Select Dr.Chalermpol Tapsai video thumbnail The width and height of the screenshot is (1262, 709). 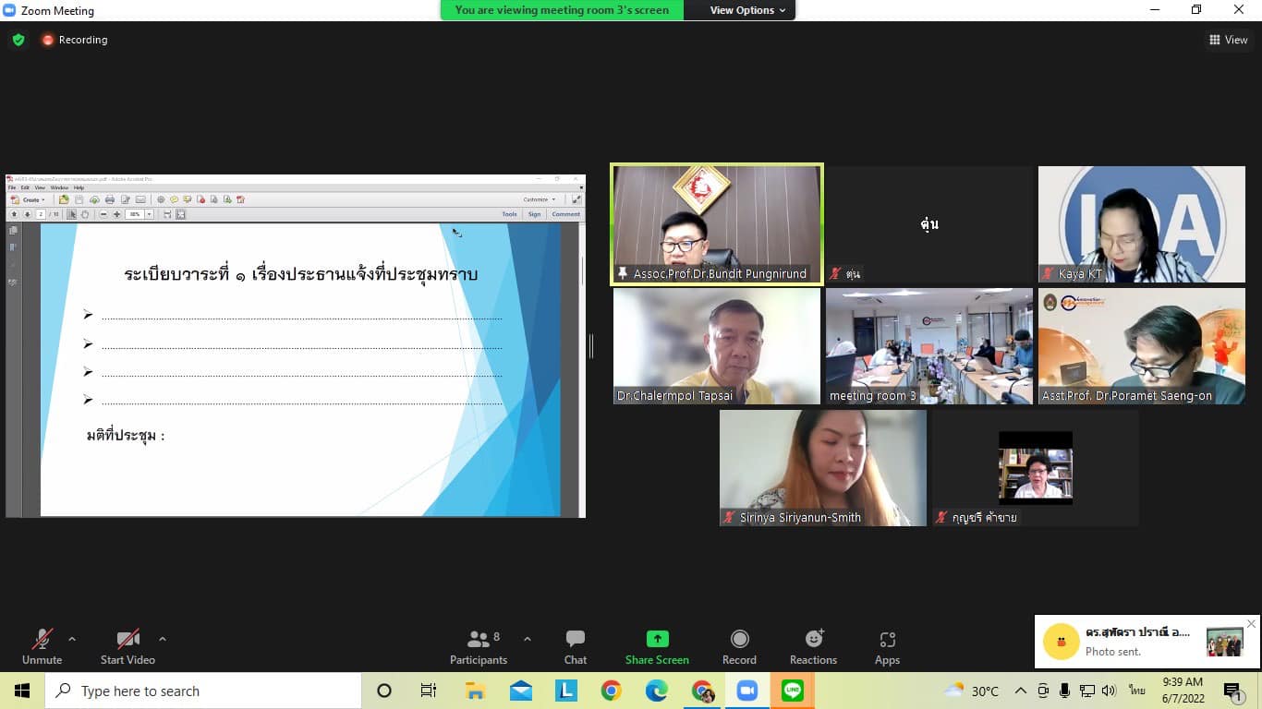click(716, 345)
